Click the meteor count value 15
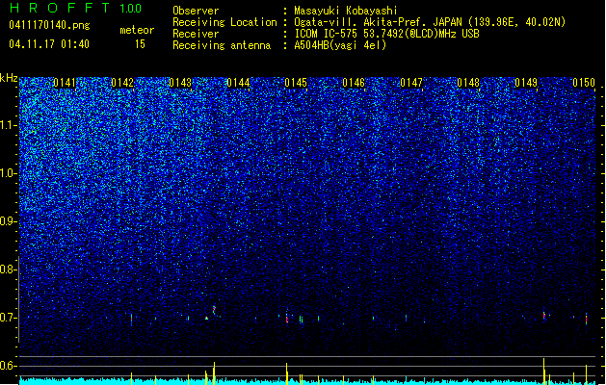This screenshot has height=385, width=606. [x=140, y=44]
